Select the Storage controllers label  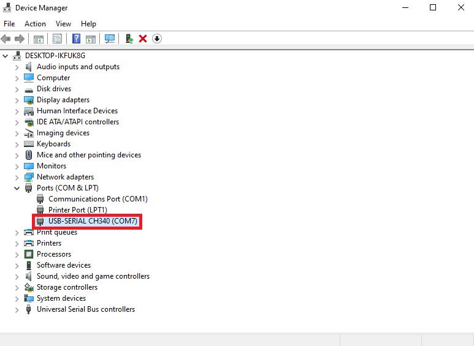click(x=67, y=287)
